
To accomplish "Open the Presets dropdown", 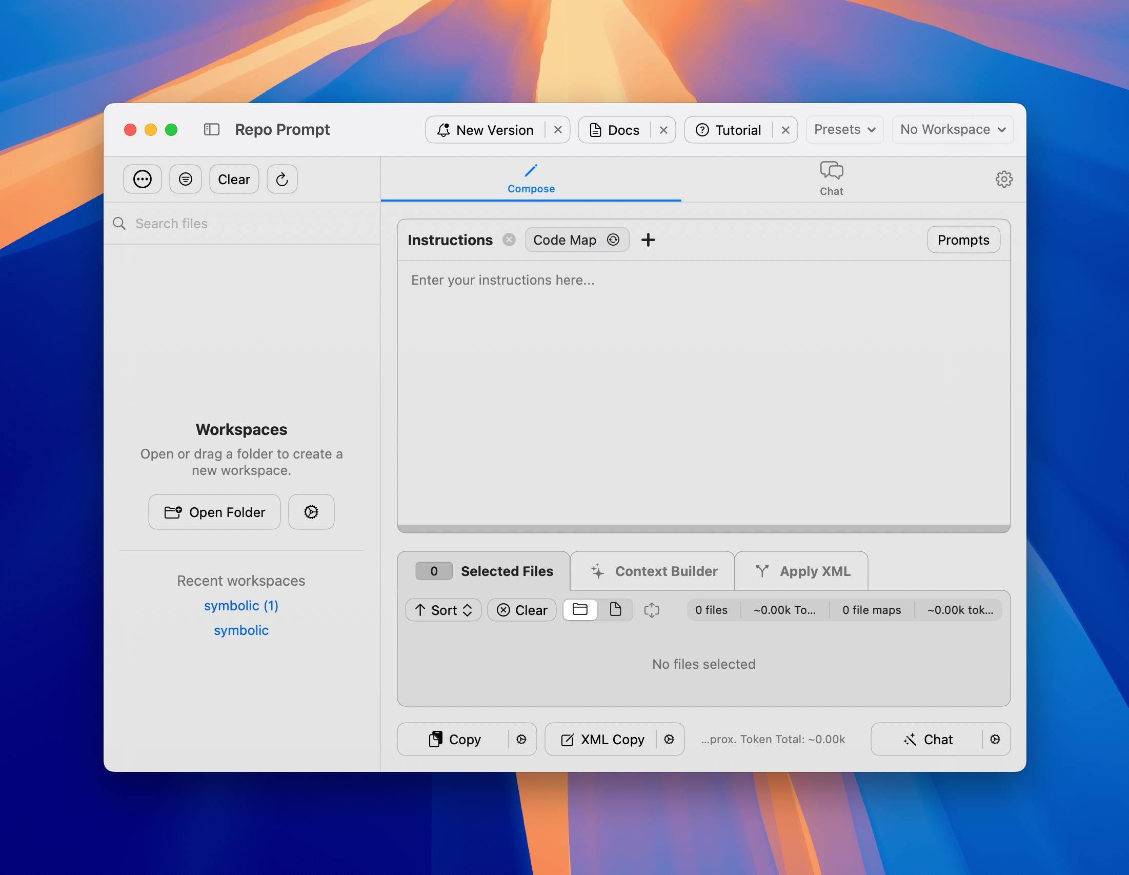I will point(843,129).
